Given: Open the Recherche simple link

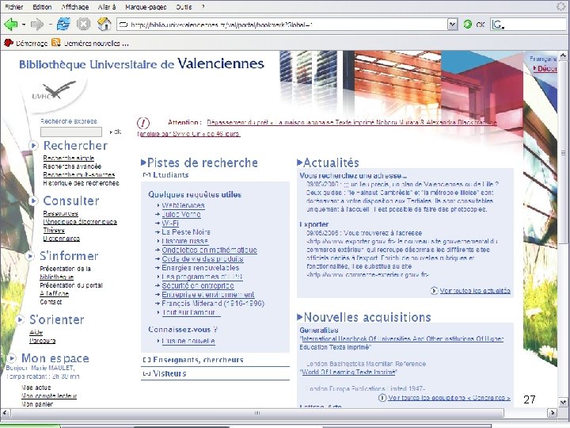Looking at the screenshot, I should 68,158.
